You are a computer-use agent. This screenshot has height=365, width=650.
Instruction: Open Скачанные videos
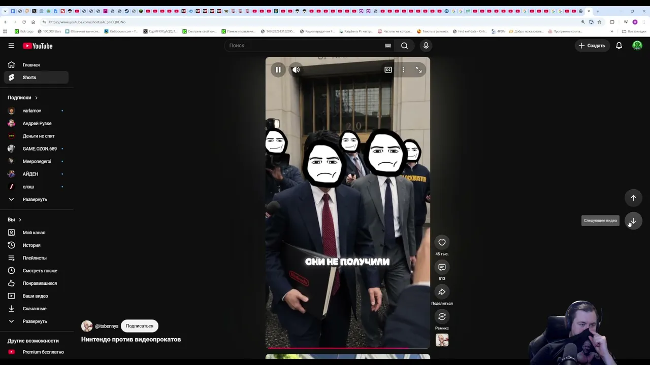[36, 309]
